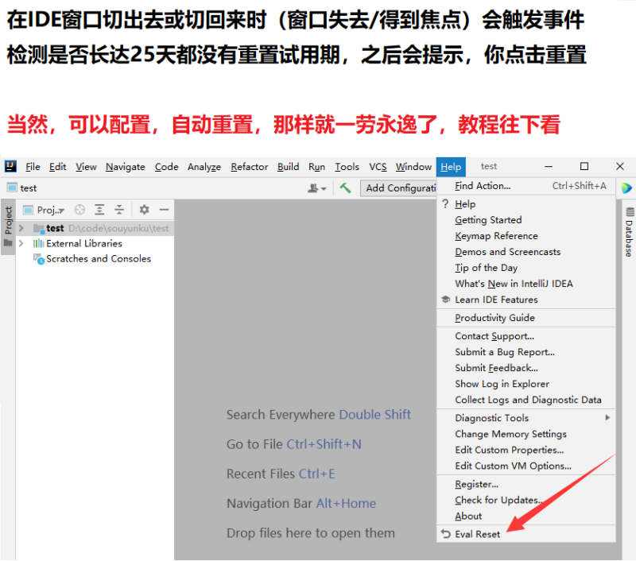Click the Collapse All icon in Project panel
Screen dimensions: 636x561
click(118, 210)
